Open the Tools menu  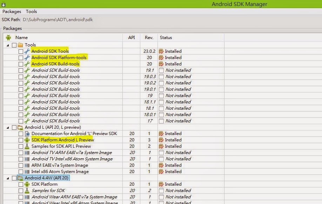(31, 11)
